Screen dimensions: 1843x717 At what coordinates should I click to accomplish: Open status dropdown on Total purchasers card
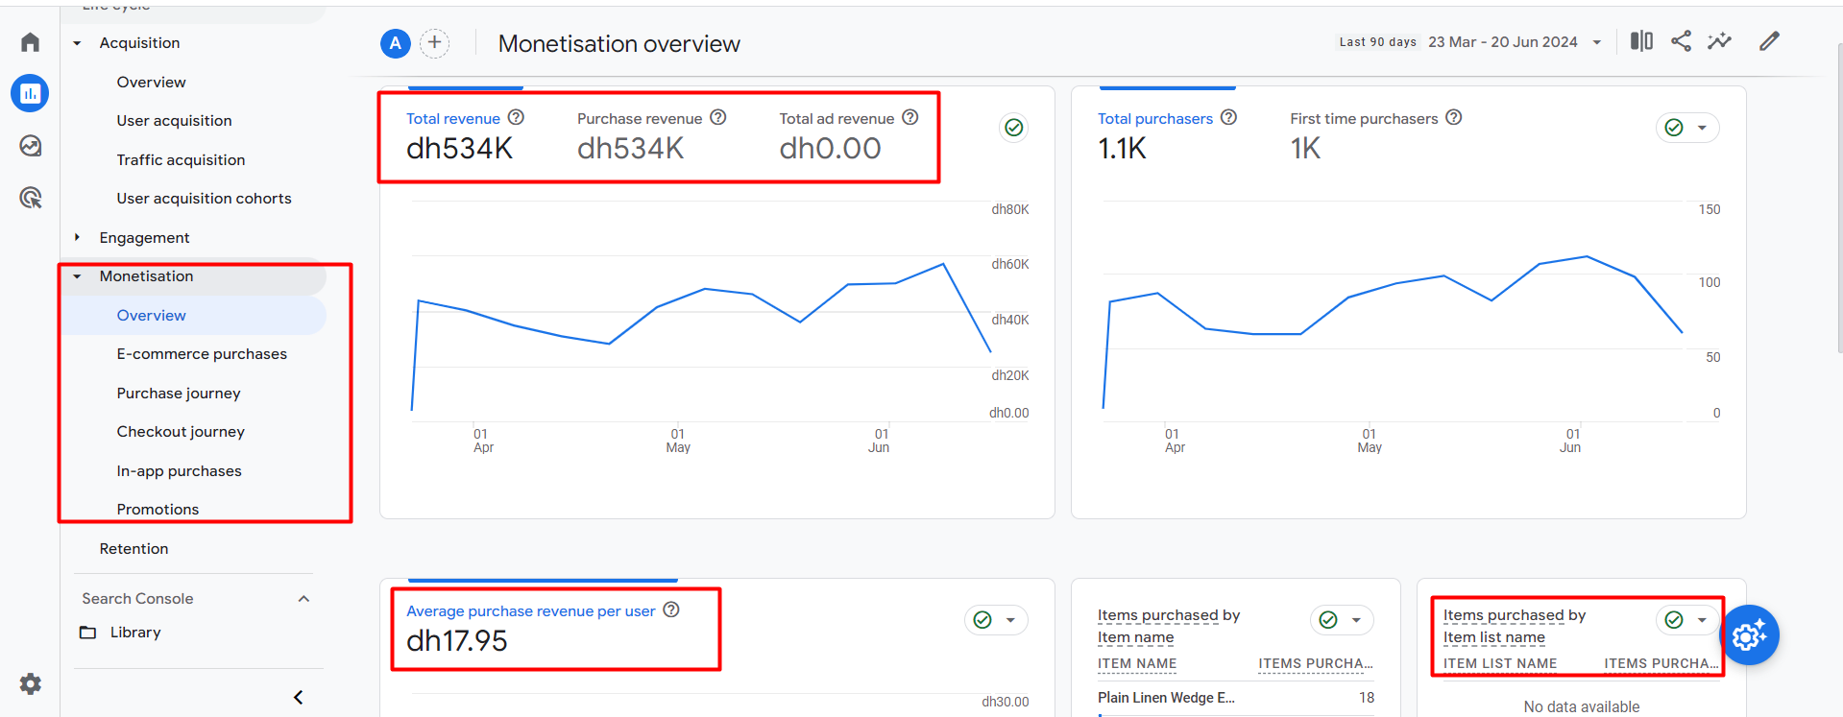point(1701,128)
